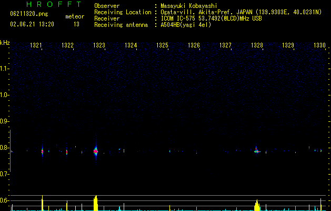Click the 1323 time axis marker
This screenshot has width=331, height=211.
pyautogui.click(x=99, y=45)
